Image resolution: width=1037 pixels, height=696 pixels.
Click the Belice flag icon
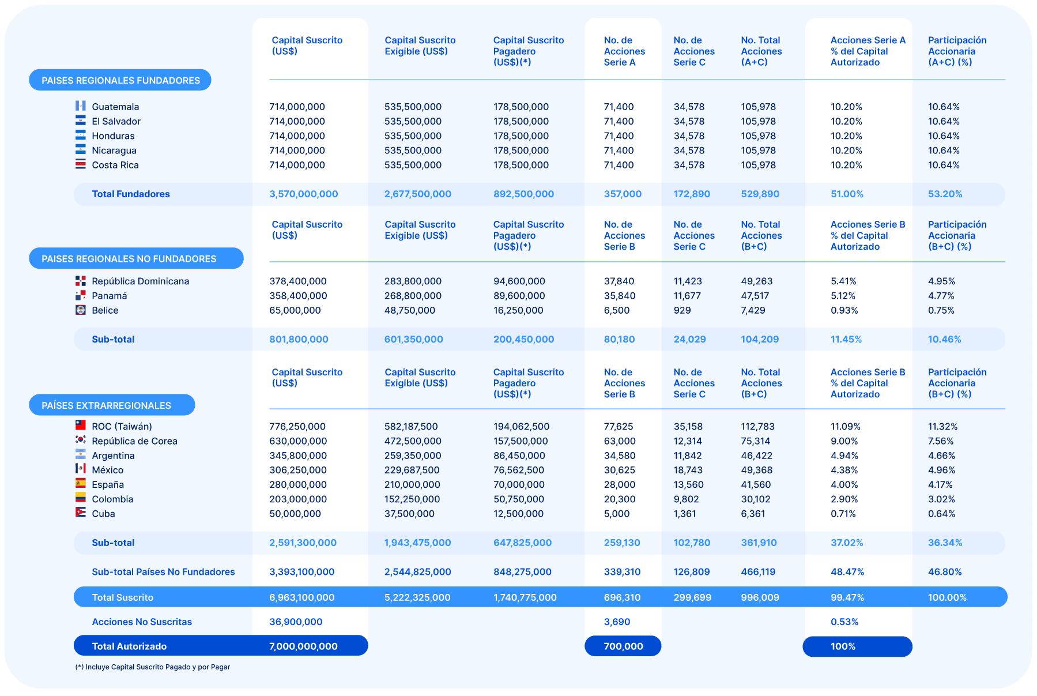click(81, 310)
